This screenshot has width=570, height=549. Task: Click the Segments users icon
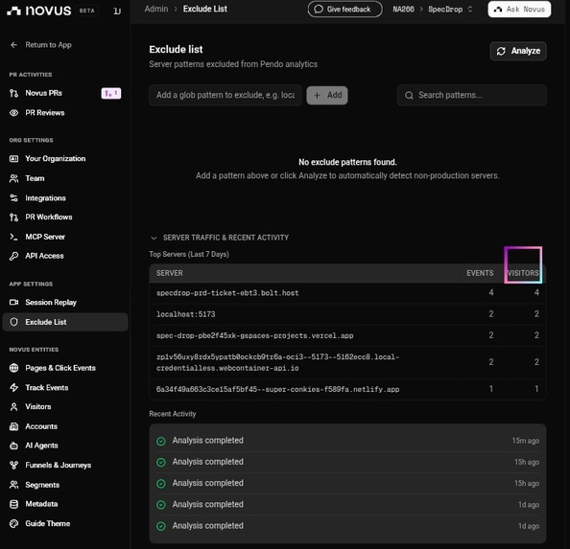13,485
